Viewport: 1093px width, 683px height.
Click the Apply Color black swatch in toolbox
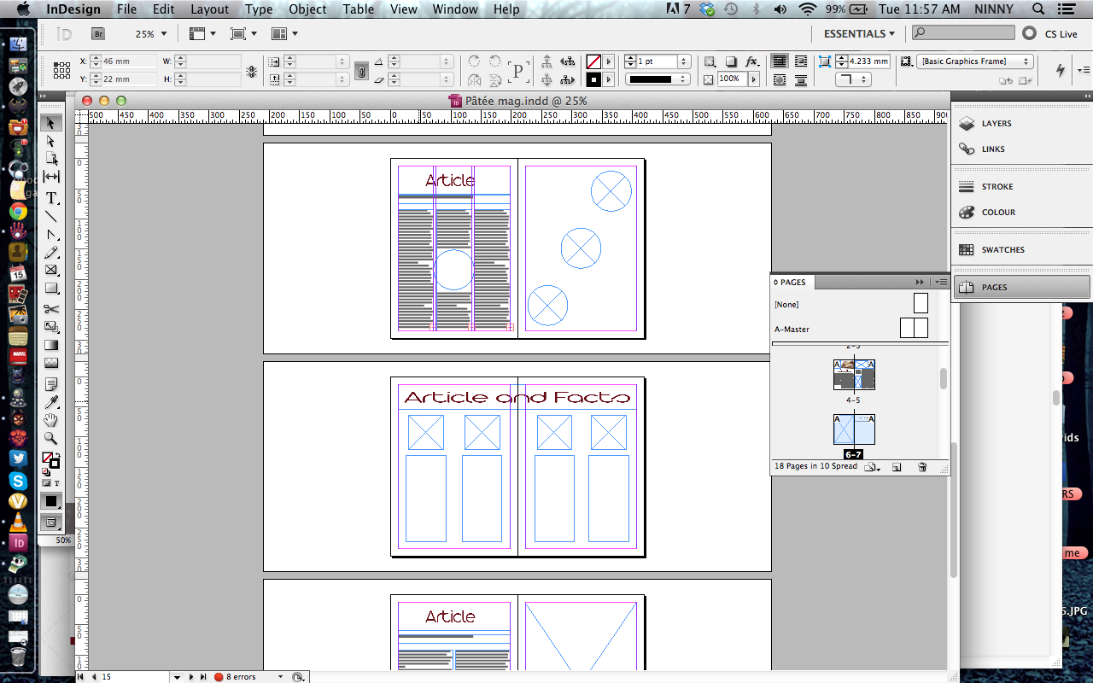[51, 501]
